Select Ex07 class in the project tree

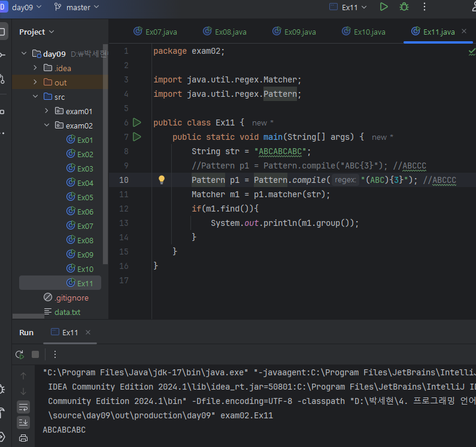coord(80,226)
